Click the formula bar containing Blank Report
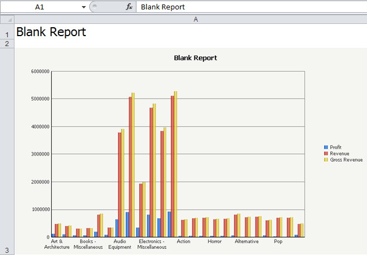 click(x=252, y=7)
